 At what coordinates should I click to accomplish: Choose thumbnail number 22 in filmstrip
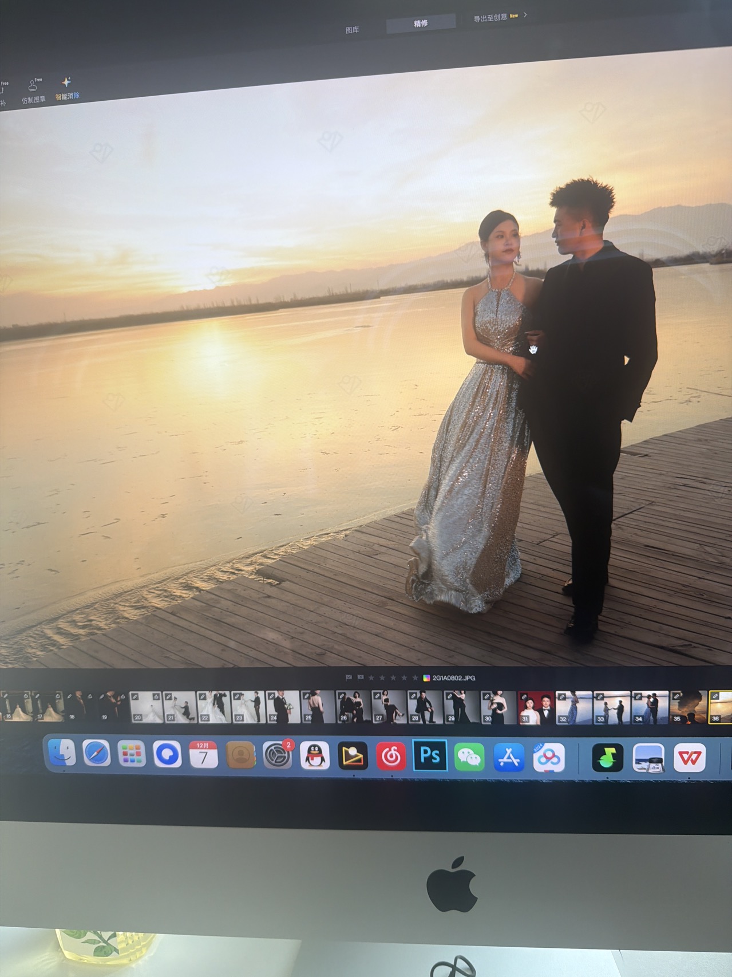pyautogui.click(x=213, y=707)
